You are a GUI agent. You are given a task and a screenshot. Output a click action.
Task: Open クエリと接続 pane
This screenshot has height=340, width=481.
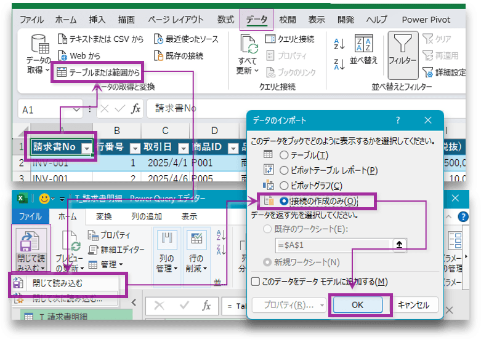point(289,39)
